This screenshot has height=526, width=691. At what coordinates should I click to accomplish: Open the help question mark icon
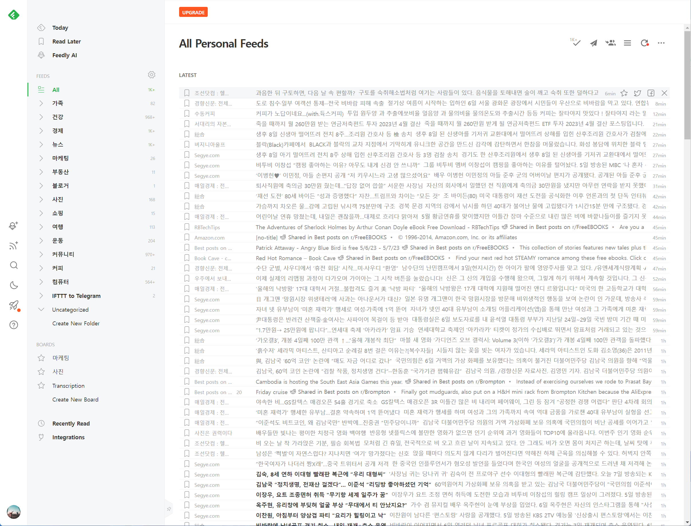pos(14,325)
